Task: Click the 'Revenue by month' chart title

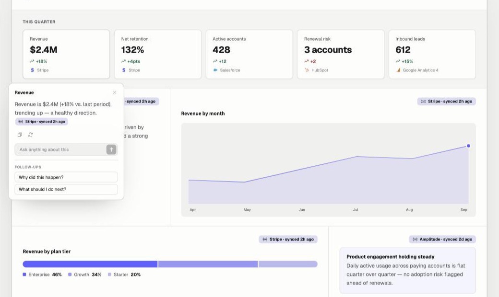Action: [x=202, y=114]
